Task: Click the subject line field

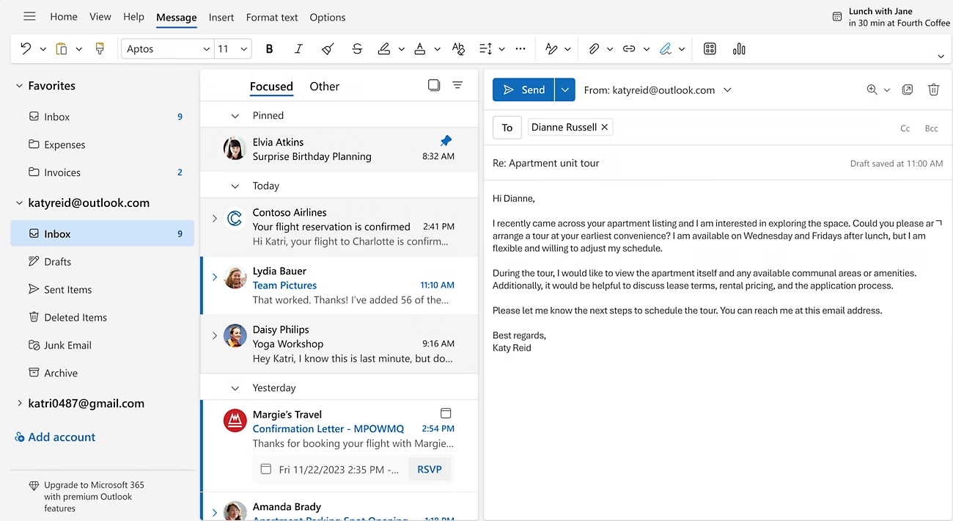Action: point(667,163)
